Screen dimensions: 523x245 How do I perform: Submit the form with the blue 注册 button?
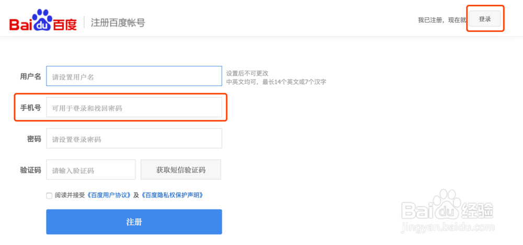tap(134, 222)
